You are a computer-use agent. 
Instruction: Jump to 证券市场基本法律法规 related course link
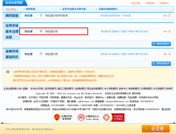click(74, 9)
